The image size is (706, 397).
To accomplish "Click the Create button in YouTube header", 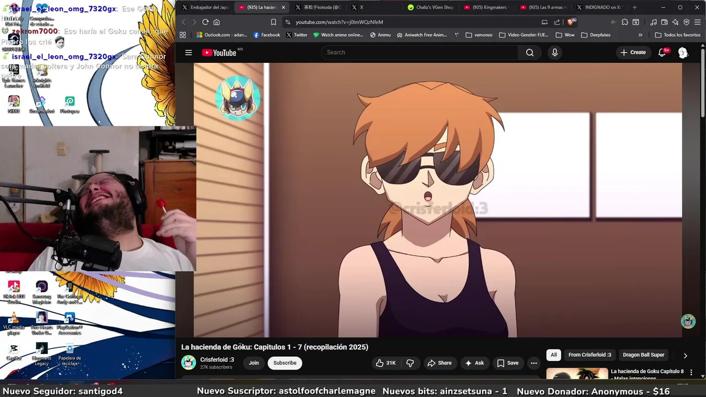I will pyautogui.click(x=633, y=52).
